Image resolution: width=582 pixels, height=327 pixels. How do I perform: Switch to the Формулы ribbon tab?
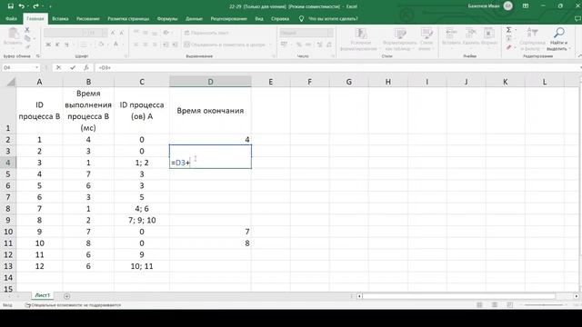coord(167,18)
